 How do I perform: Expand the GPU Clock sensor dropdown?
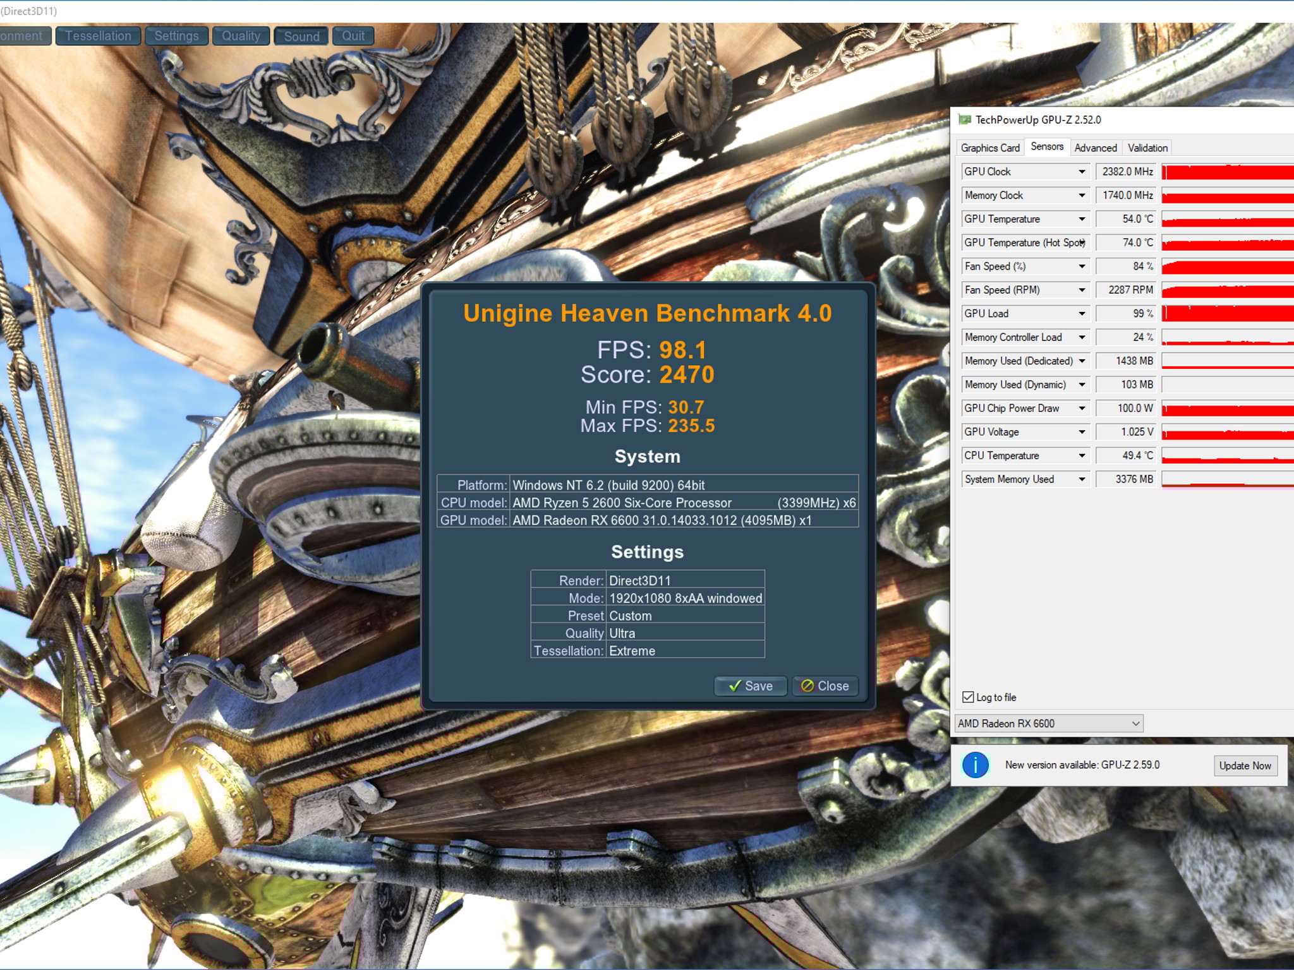pos(1082,172)
